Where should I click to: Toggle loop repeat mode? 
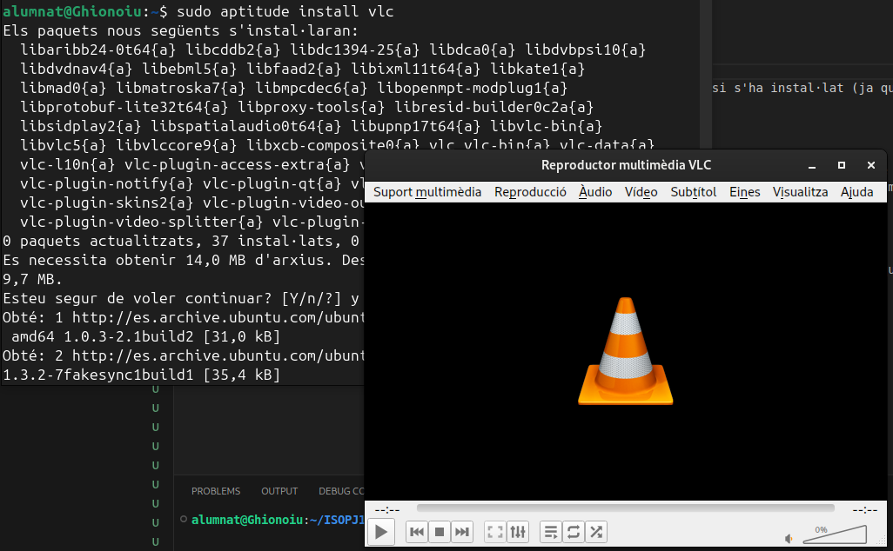coord(573,532)
